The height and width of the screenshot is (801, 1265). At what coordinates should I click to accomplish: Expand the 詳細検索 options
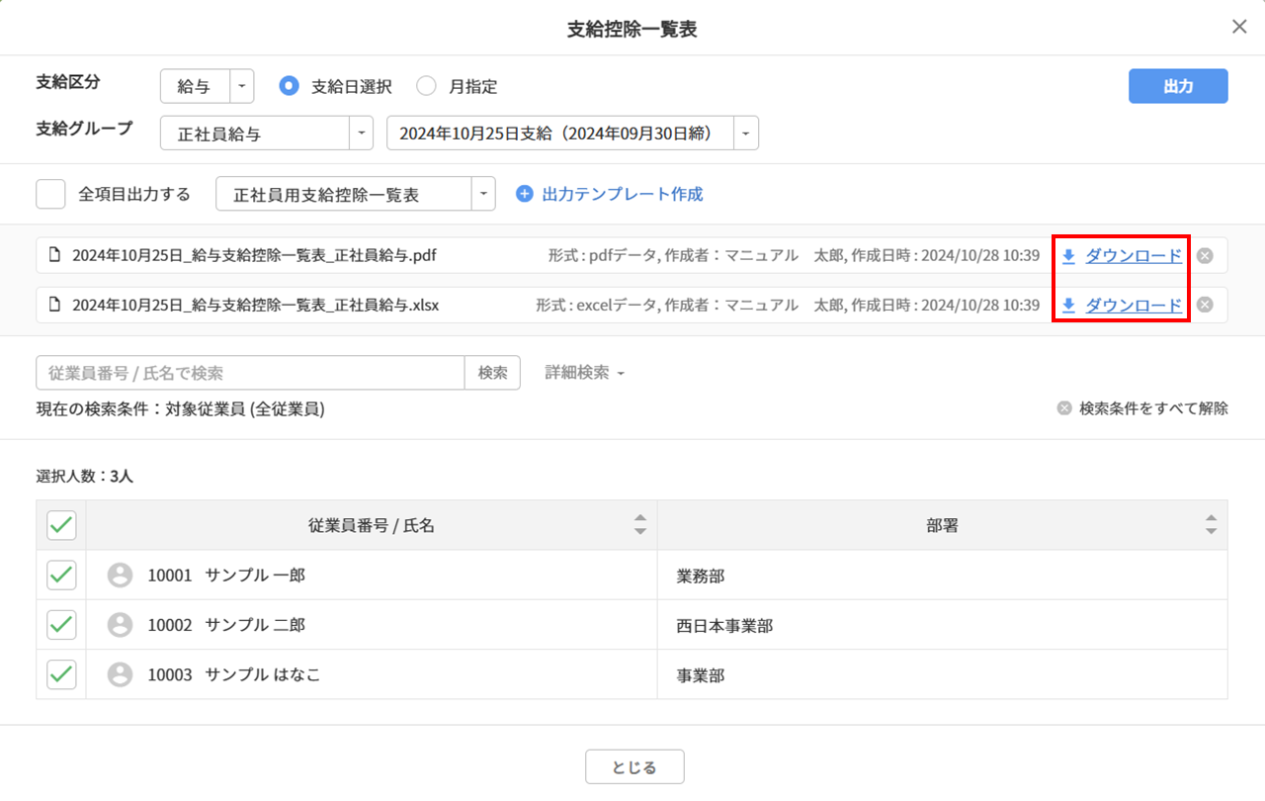click(x=585, y=373)
